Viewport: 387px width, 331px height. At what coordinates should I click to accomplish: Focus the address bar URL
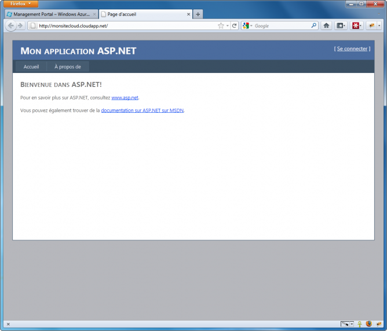click(x=127, y=25)
